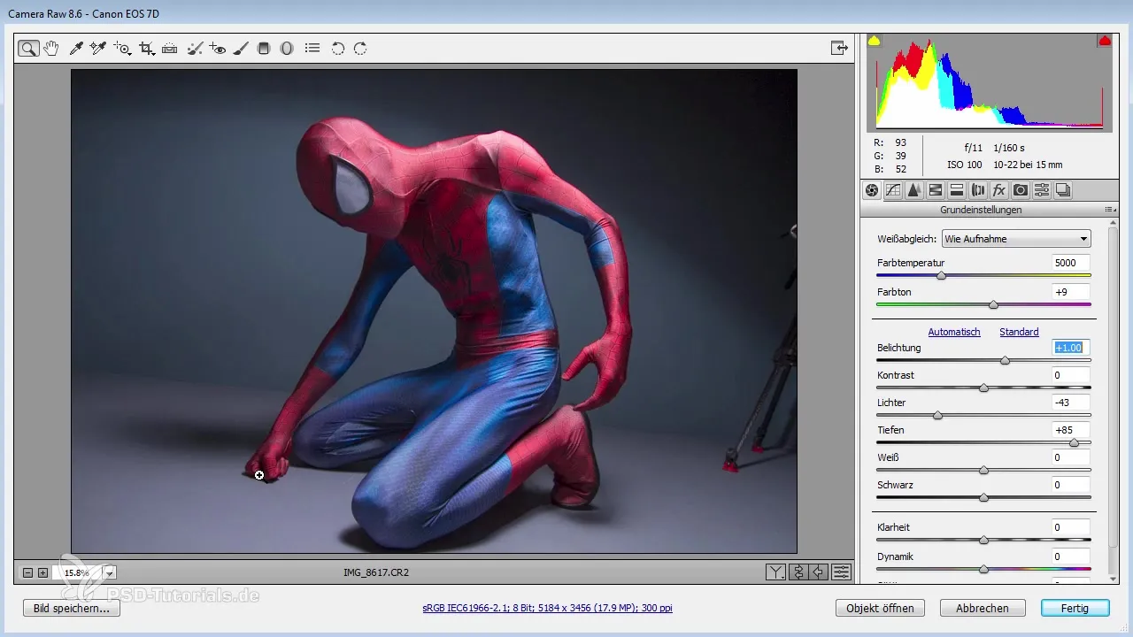Select the White Balance eyedropper tool

point(77,49)
